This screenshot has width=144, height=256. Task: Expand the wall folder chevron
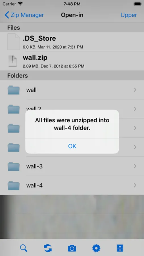click(135, 90)
